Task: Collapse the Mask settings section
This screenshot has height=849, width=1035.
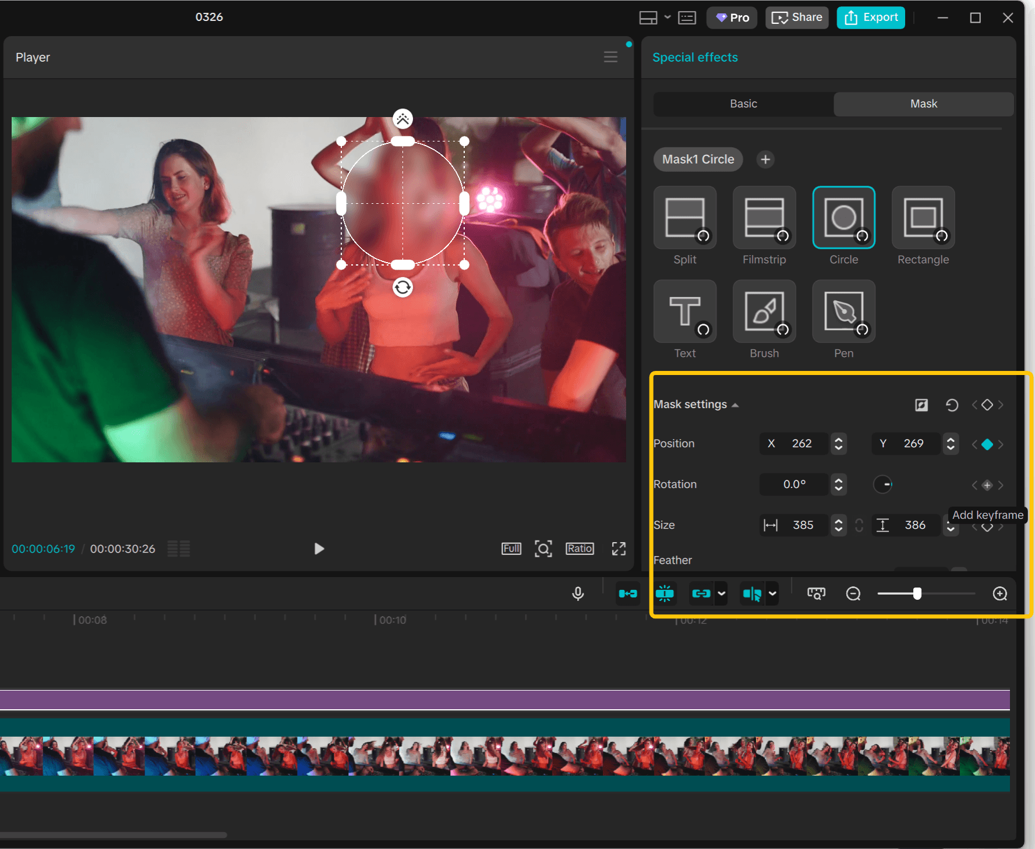Action: [736, 404]
